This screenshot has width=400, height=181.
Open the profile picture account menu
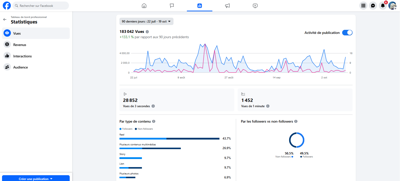[x=392, y=6]
